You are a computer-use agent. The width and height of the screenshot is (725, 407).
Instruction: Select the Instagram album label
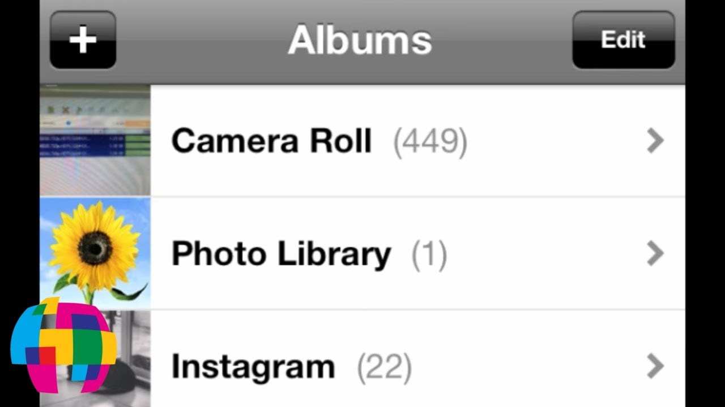click(253, 367)
